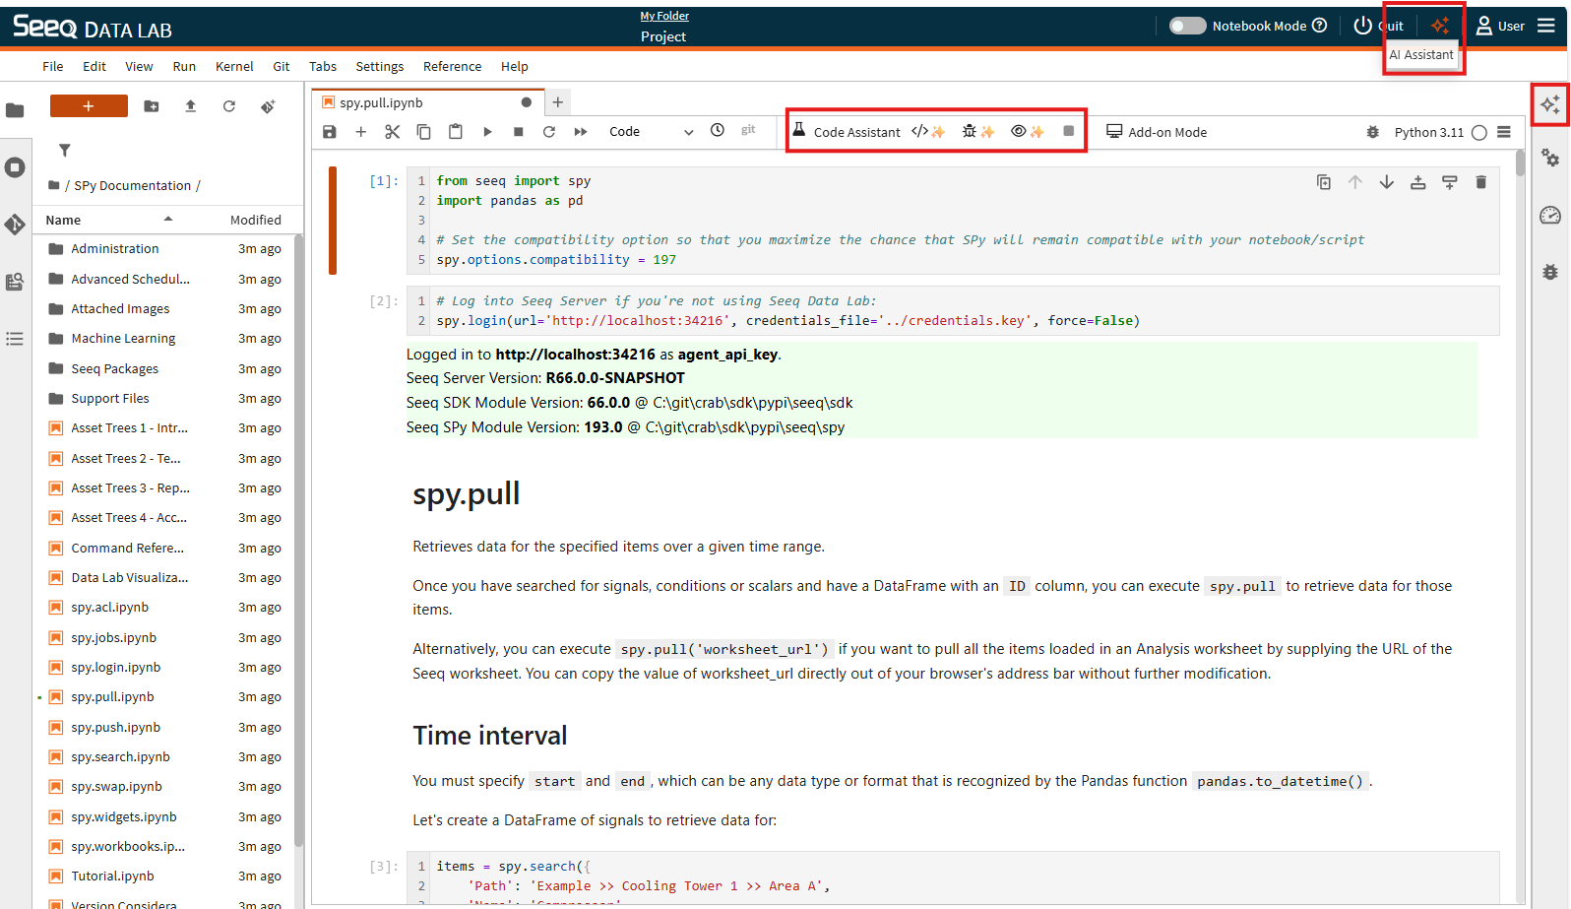Open the hamburger menu in top header
This screenshot has height=909, width=1571.
pos(1546,26)
